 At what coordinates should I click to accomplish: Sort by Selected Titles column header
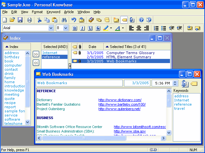(137, 47)
